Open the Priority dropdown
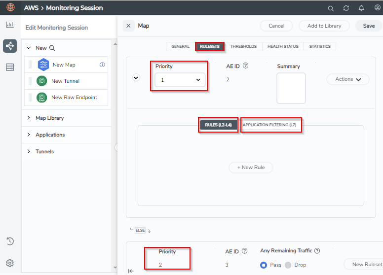Image resolution: width=383 pixels, height=275 pixels. click(x=180, y=80)
